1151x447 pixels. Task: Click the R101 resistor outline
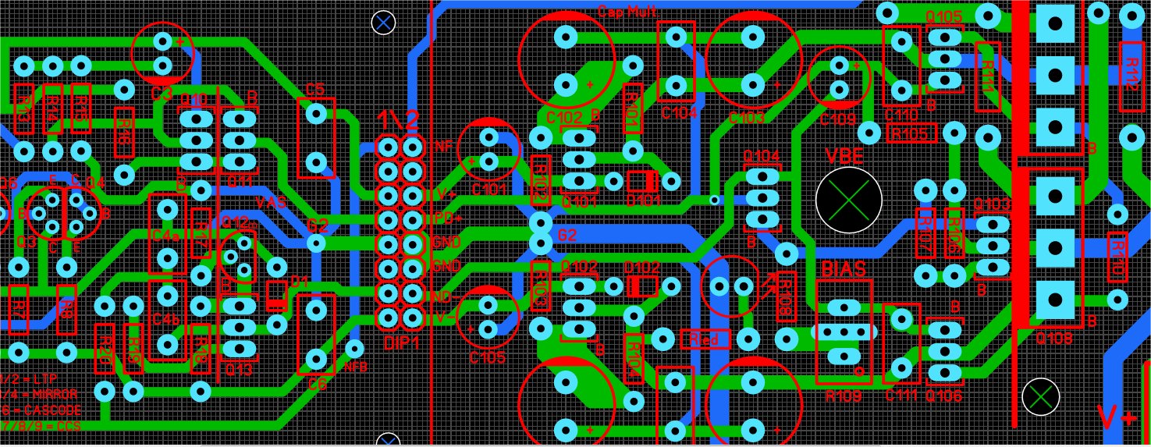[x=633, y=108]
